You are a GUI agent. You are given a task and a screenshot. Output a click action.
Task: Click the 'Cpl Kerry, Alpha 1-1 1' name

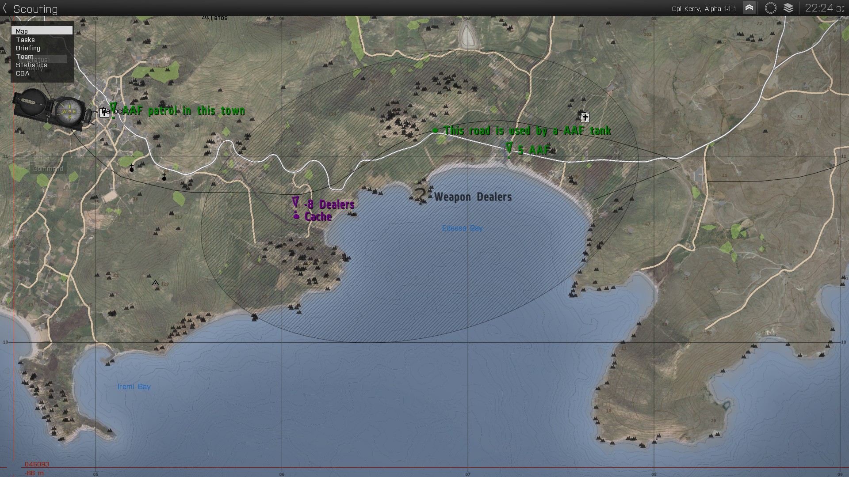(x=704, y=9)
